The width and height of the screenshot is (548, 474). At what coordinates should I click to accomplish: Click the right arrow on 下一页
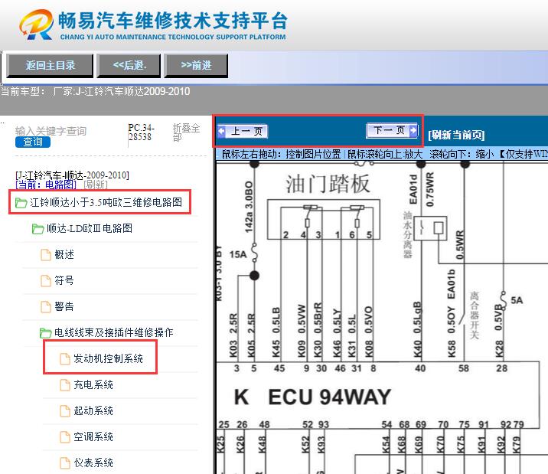[413, 130]
